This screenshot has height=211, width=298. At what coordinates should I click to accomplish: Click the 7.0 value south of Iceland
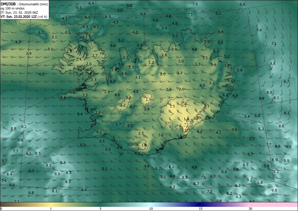(x=213, y=176)
